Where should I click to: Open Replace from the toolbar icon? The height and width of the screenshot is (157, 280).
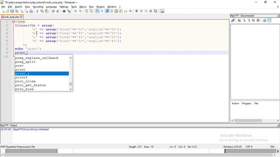69,11
